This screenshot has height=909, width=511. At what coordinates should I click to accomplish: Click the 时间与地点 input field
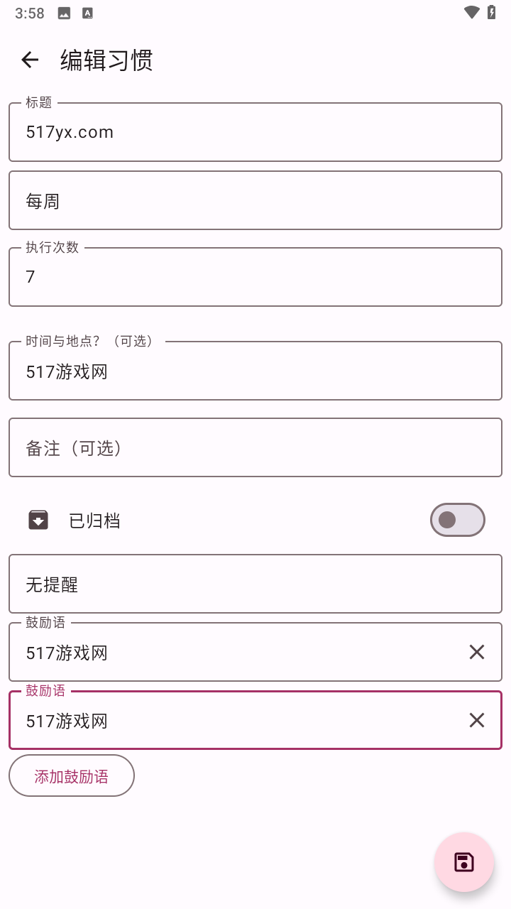pyautogui.click(x=255, y=371)
